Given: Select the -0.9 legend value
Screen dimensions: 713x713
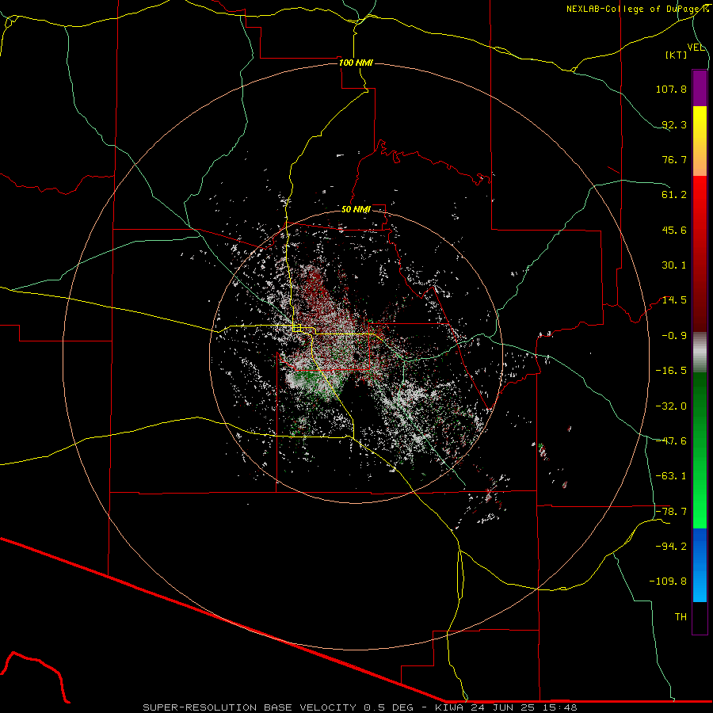Looking at the screenshot, I should (674, 336).
